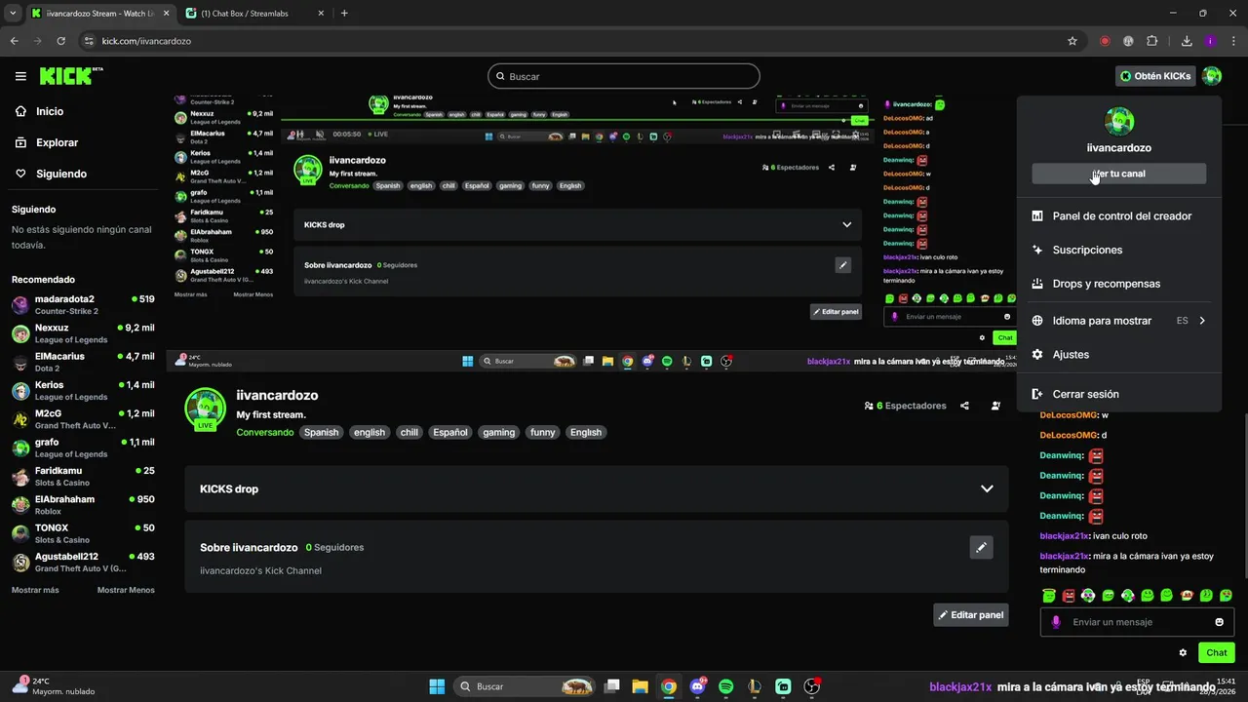Open File Explorer from taskbar
Viewport: 1248px width, 702px height.
[x=640, y=686]
